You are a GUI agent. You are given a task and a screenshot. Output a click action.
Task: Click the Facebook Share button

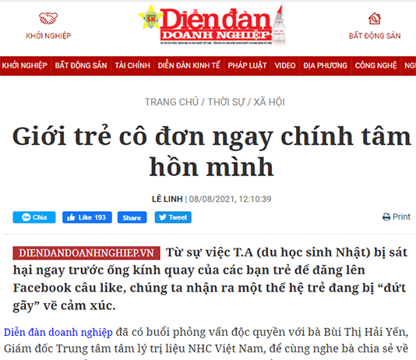click(132, 217)
